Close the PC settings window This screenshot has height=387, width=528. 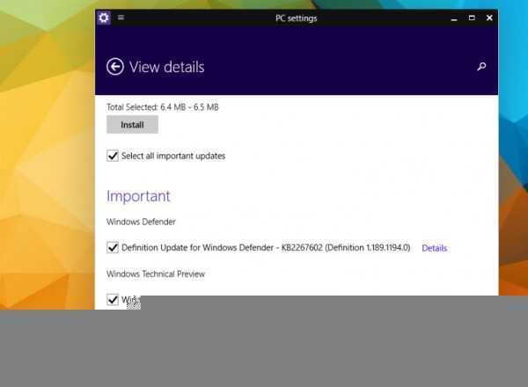(x=489, y=18)
